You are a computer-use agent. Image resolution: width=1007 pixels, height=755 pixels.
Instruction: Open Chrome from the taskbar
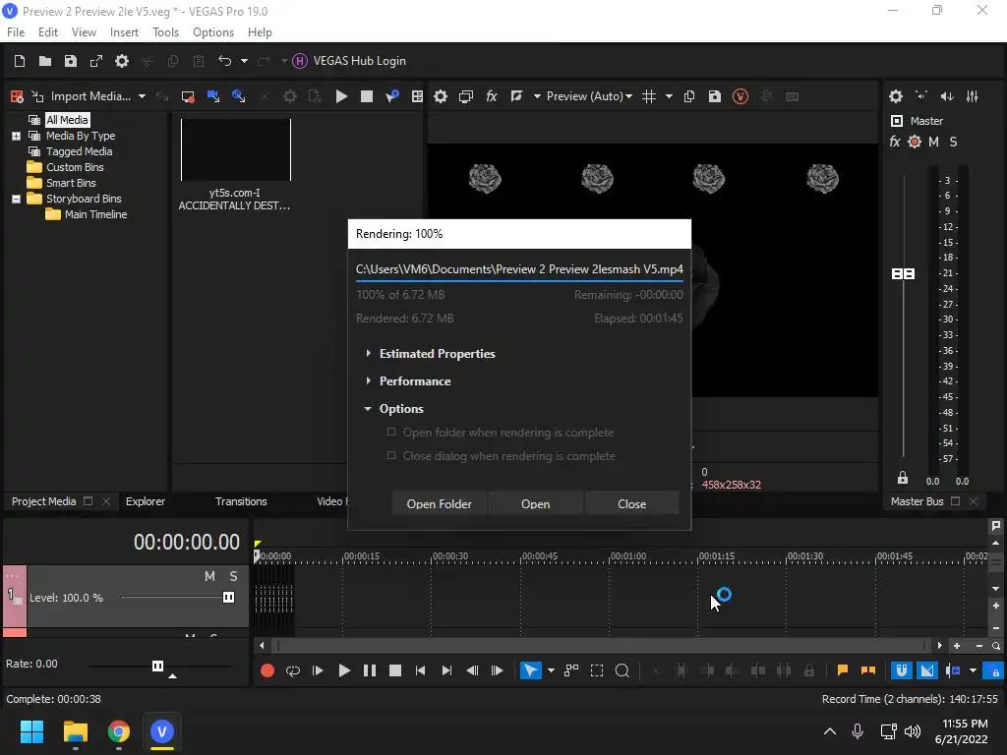119,731
